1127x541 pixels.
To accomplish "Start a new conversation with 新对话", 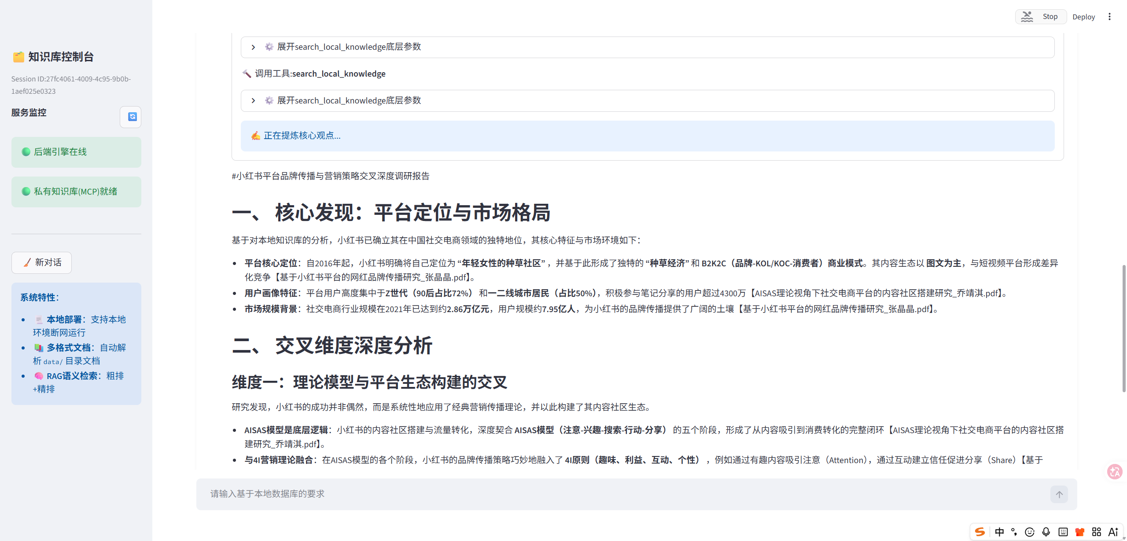I will click(x=42, y=262).
